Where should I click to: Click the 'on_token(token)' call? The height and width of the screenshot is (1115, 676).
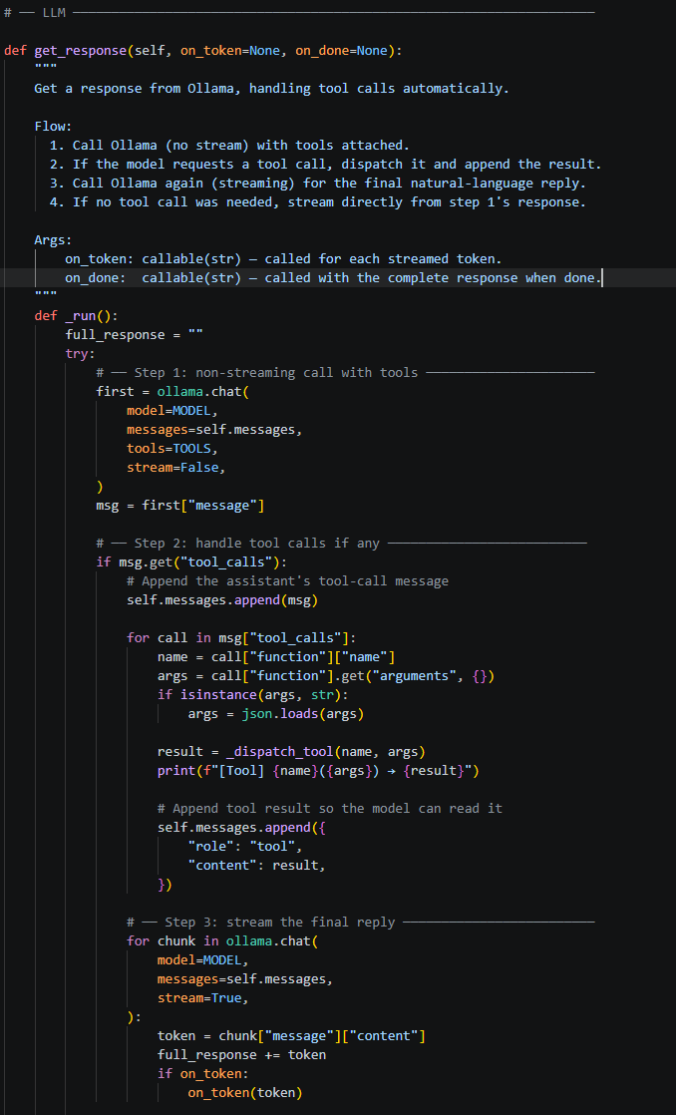[245, 1093]
